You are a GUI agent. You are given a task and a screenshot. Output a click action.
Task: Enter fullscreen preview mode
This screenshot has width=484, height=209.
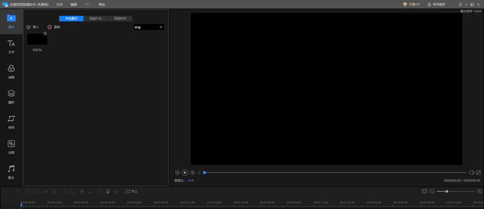478,173
